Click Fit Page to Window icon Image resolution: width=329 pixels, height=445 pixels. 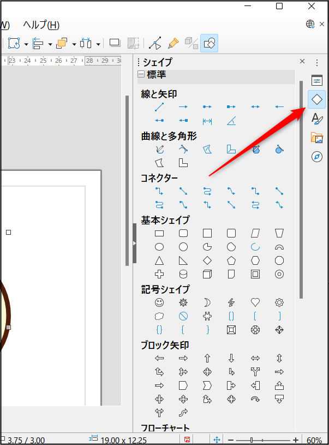click(217, 440)
